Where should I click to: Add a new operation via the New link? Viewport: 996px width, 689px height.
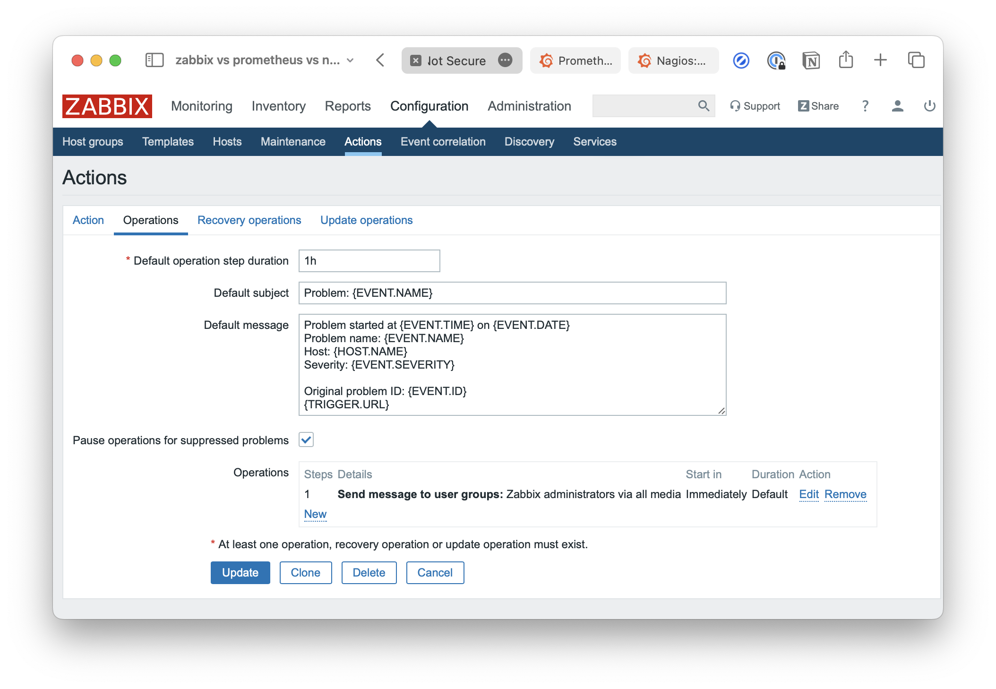click(315, 514)
